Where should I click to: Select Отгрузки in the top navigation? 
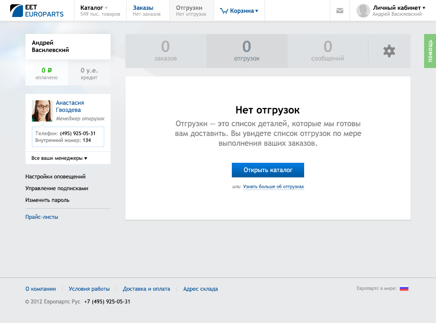point(189,8)
